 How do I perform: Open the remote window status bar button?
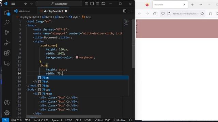coord(5,120)
